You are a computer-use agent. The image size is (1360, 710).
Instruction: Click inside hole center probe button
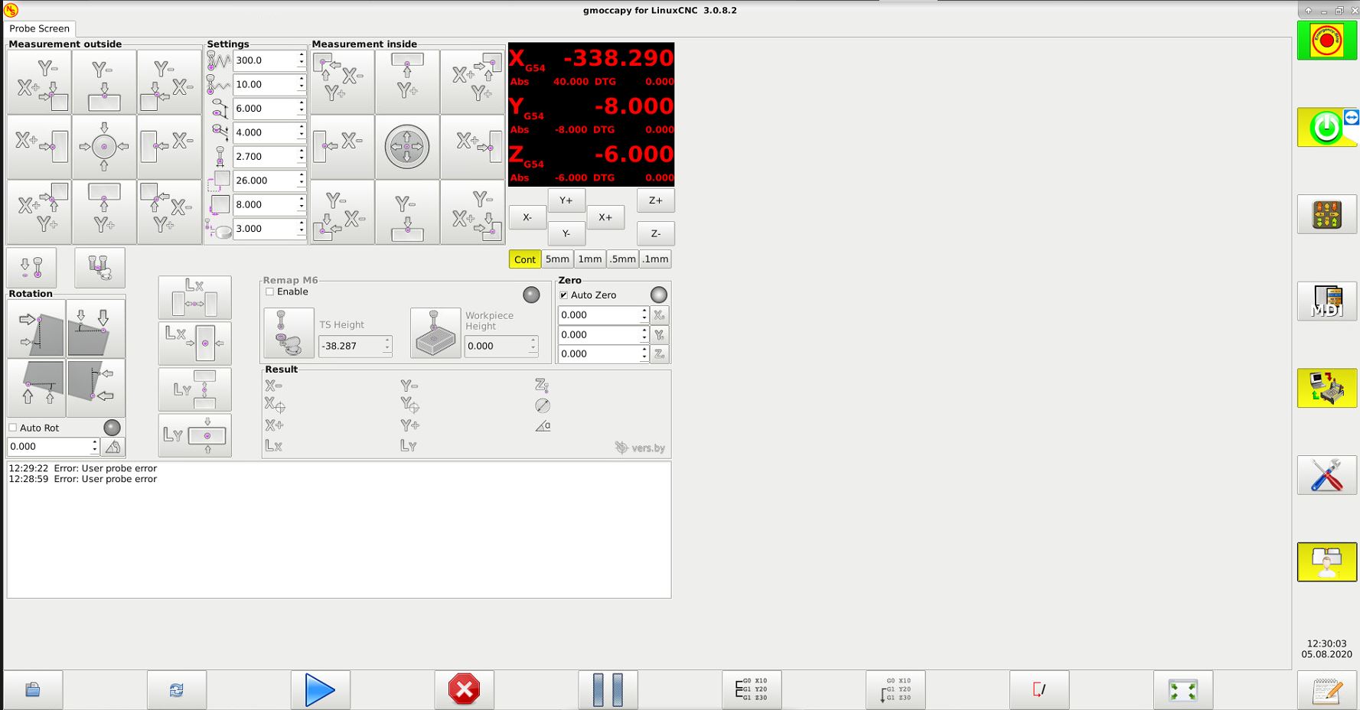click(407, 147)
